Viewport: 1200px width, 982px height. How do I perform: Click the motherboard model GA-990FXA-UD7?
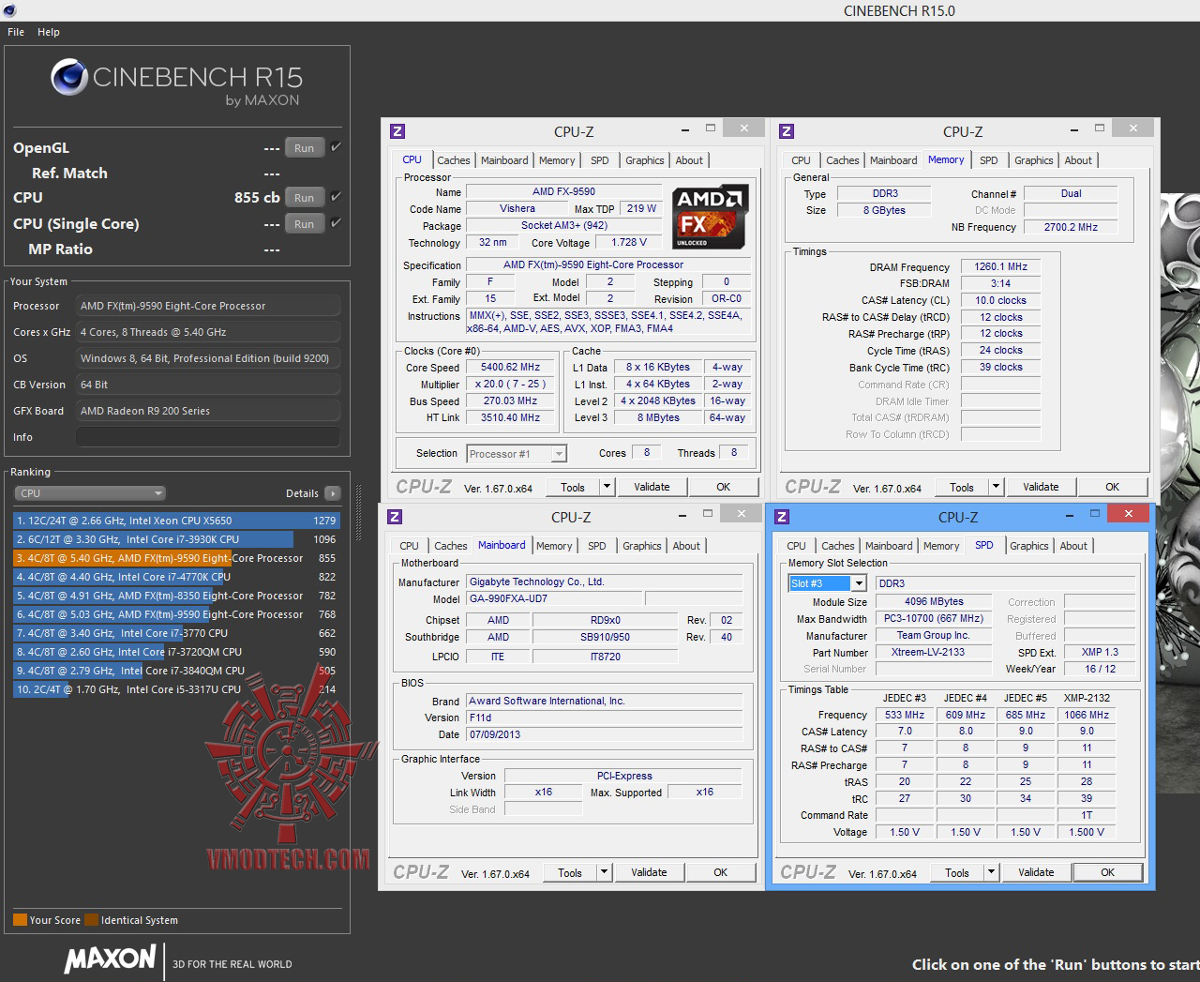(x=554, y=598)
